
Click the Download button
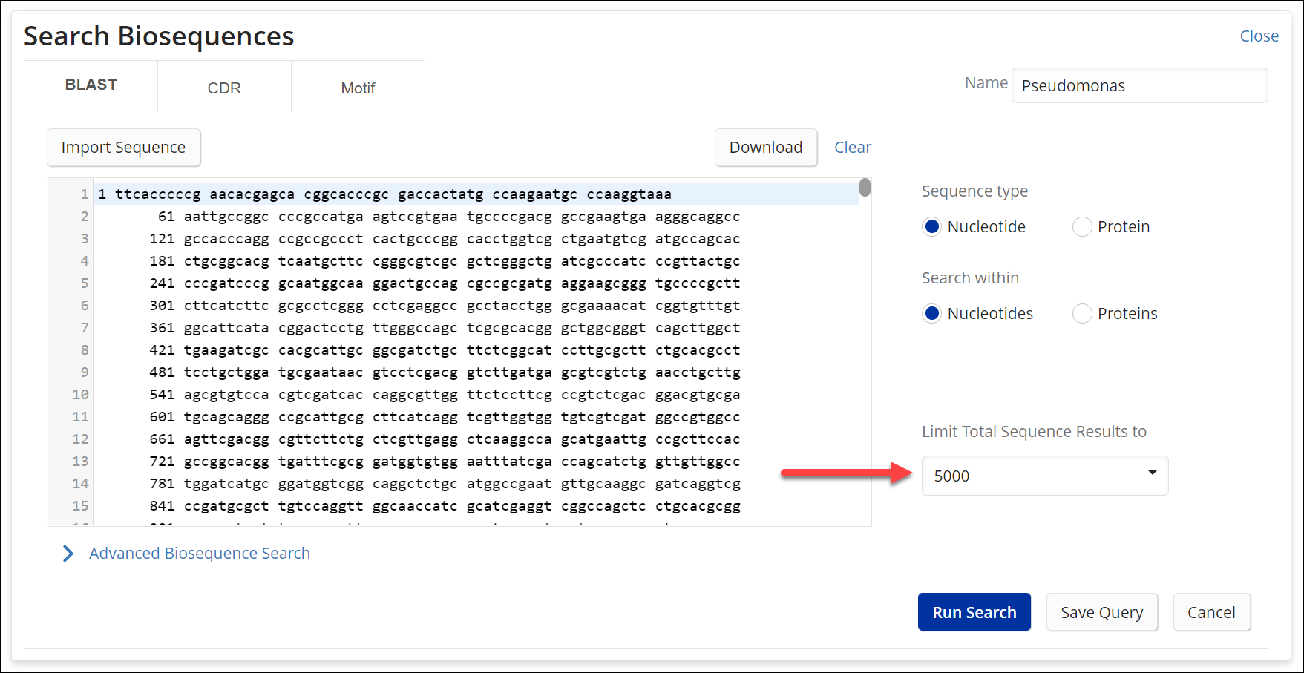click(766, 148)
